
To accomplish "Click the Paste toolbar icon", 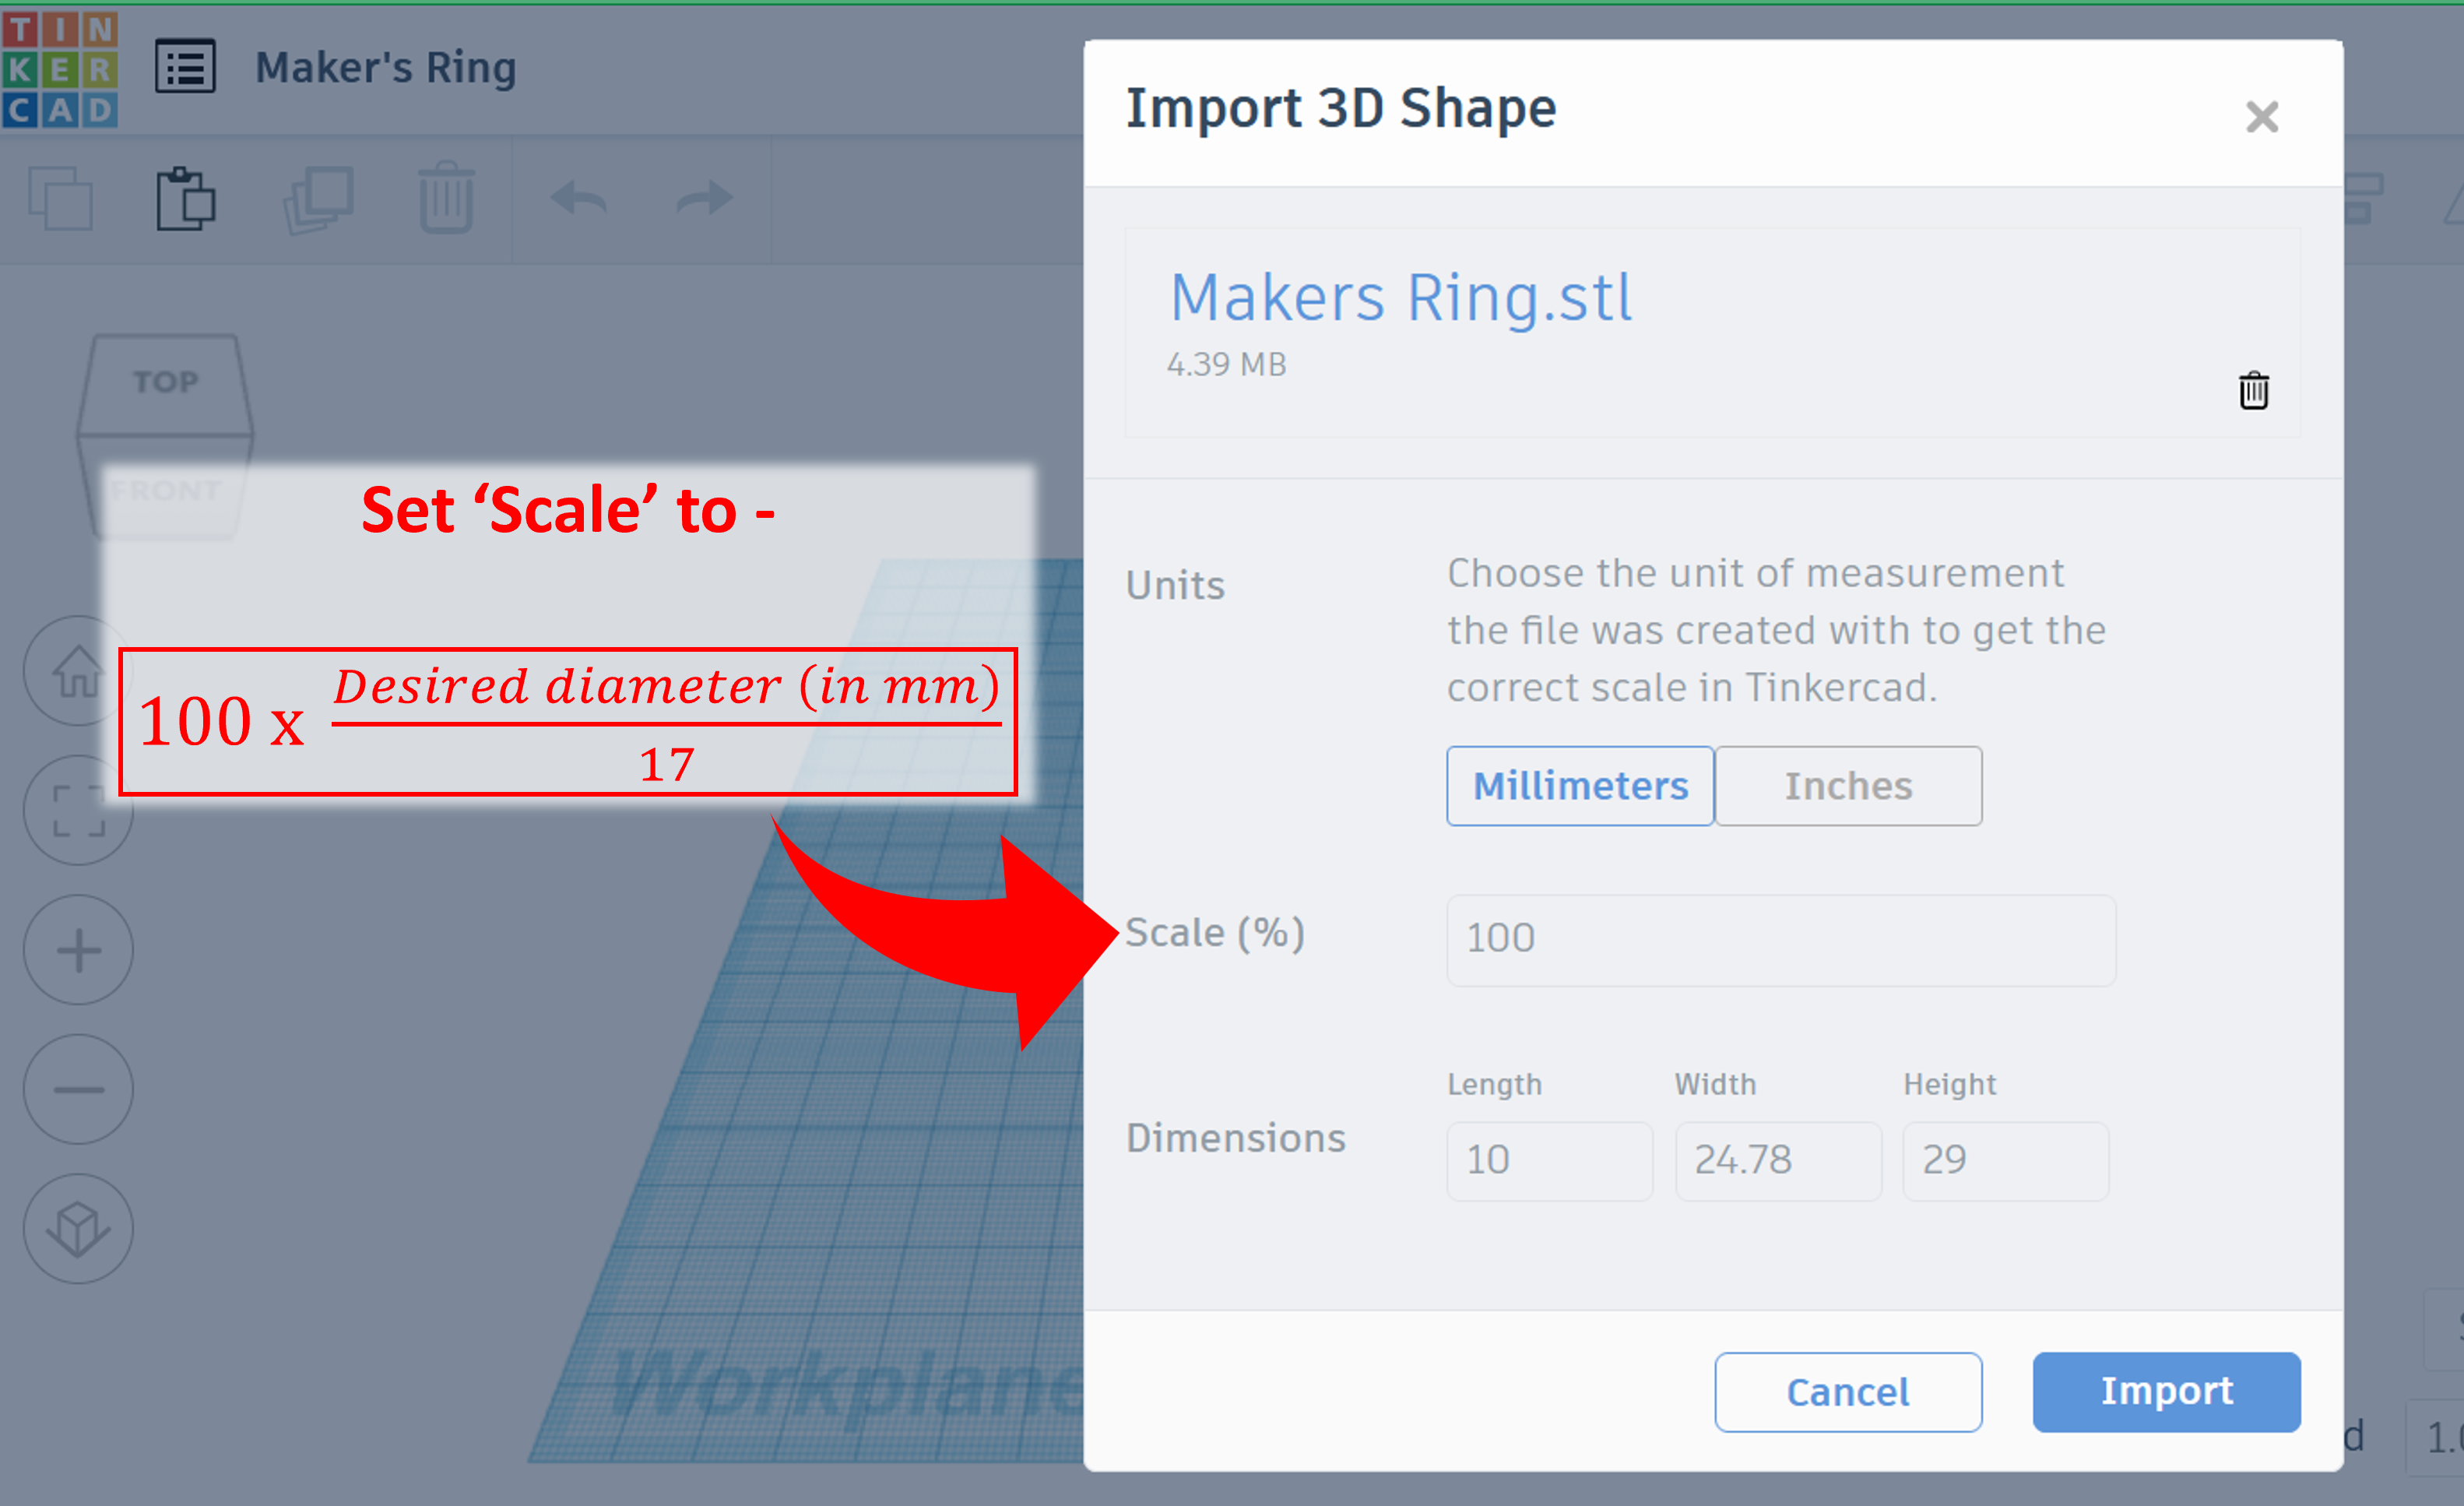I will (186, 198).
